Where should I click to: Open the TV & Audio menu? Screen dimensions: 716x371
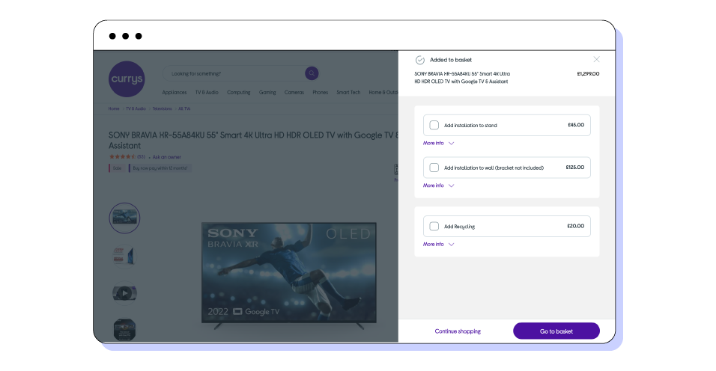coord(207,93)
